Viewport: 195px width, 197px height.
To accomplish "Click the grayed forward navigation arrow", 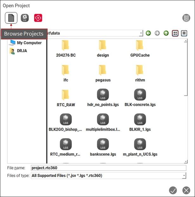I will coord(157,33).
